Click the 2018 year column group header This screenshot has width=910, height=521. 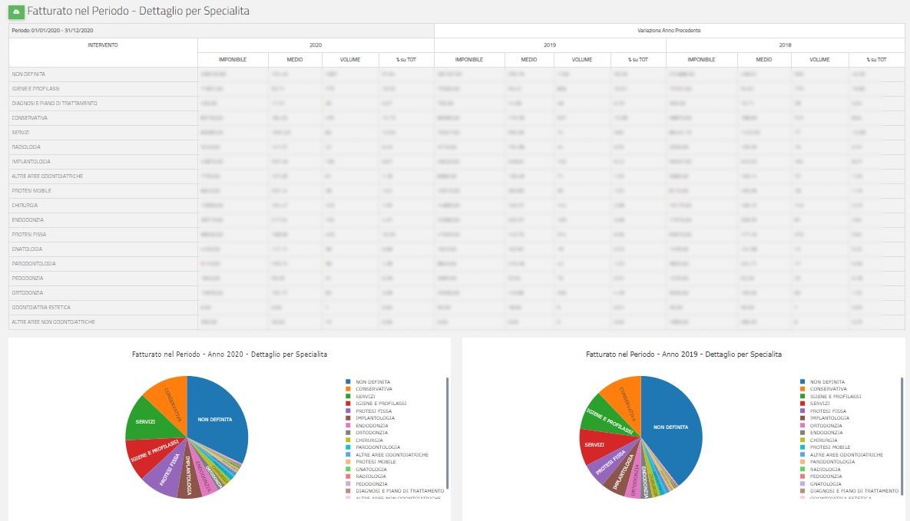coord(785,45)
